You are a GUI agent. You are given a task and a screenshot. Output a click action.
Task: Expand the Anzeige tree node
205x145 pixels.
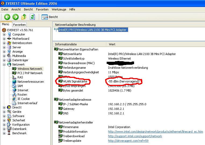pyautogui.click(x=4, y=52)
